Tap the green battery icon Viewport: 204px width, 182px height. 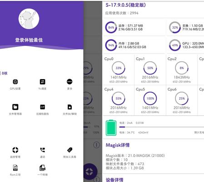point(111,127)
